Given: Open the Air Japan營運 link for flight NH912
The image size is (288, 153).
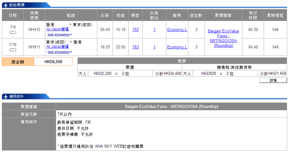Looking at the screenshot, I should coord(57,29).
